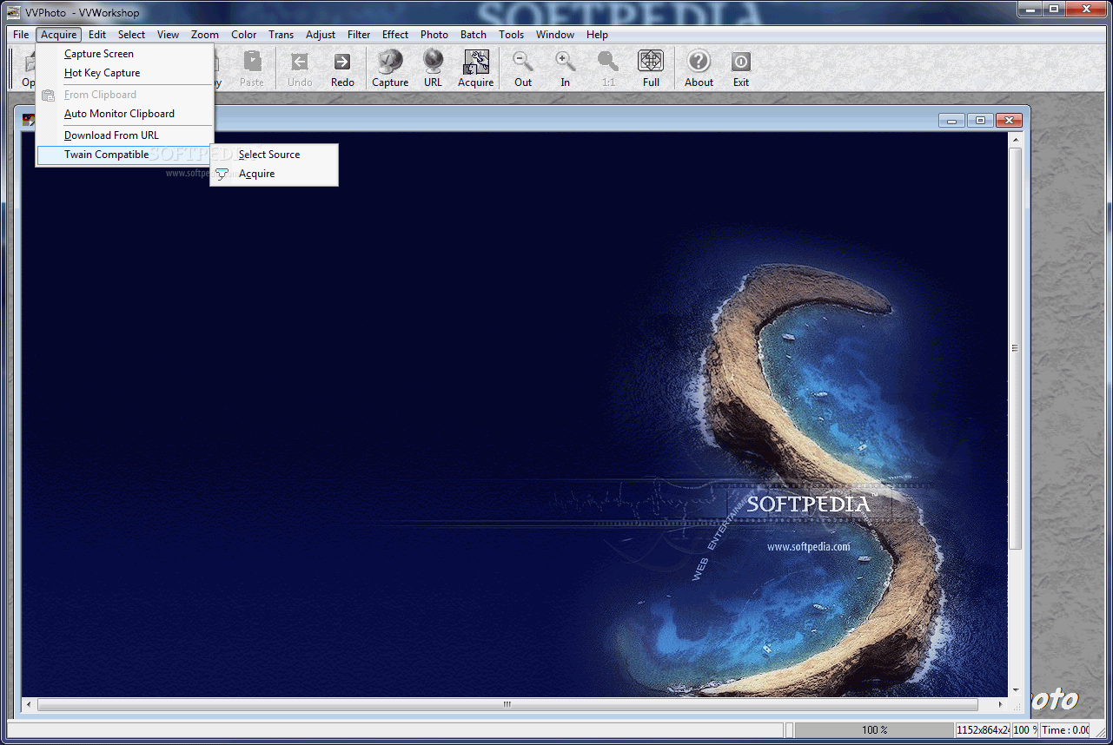Click vertical scrollbar up arrow
The image size is (1113, 745).
tap(1015, 140)
